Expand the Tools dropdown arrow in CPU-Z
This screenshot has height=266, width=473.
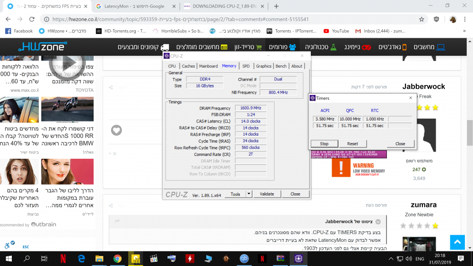click(249, 194)
